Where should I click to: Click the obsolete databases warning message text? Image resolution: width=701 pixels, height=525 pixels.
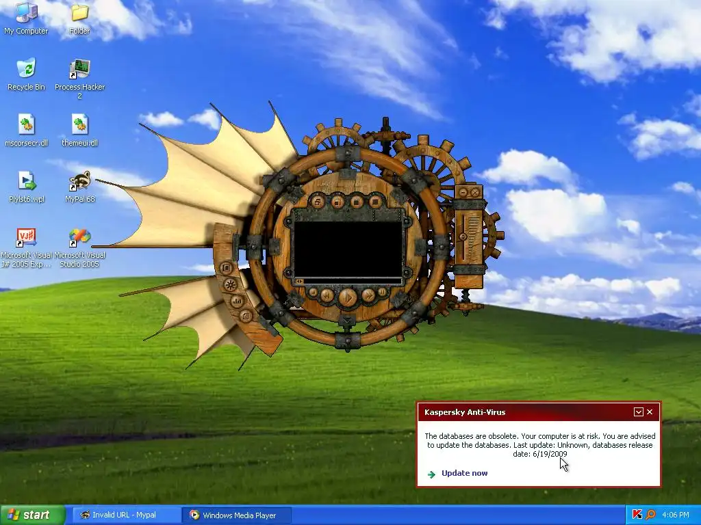540,444
